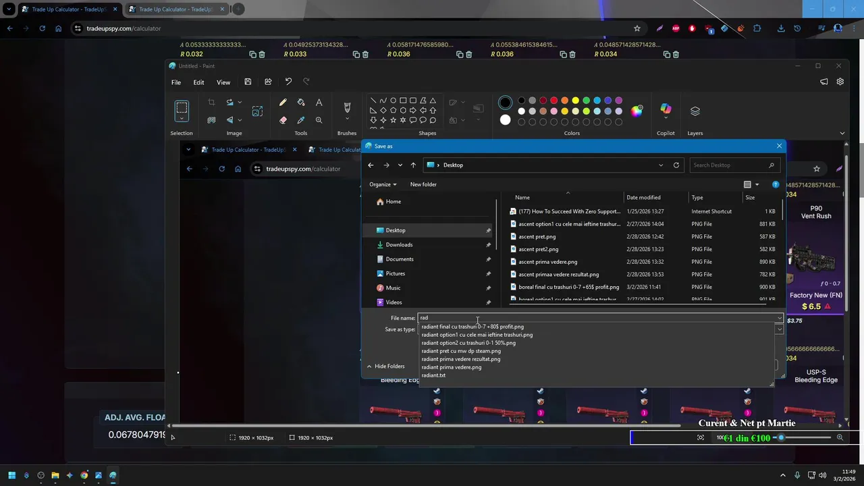Click Paint's save floppy-disk icon
The image size is (864, 486).
tap(248, 82)
